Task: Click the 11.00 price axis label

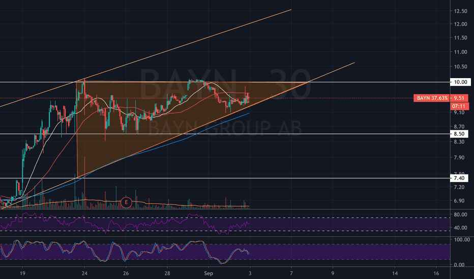Action: 460,52
